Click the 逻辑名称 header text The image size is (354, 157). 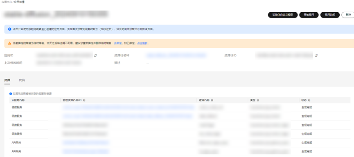tap(204, 100)
